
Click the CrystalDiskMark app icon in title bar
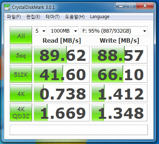7,7
